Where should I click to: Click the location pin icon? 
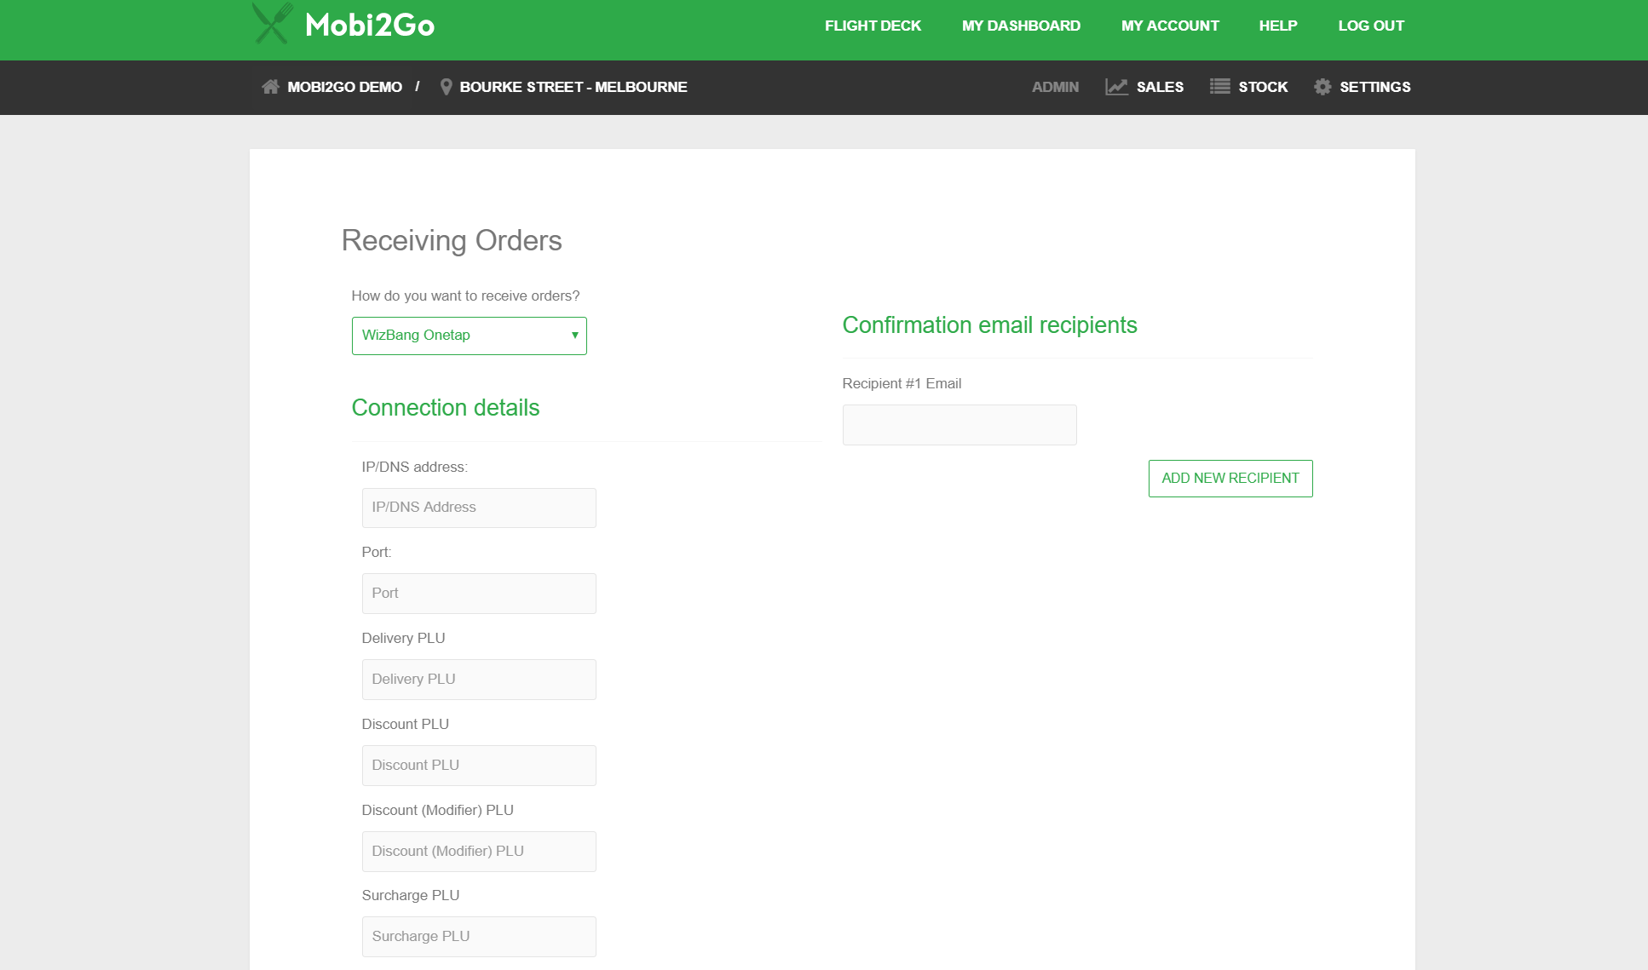click(x=446, y=87)
